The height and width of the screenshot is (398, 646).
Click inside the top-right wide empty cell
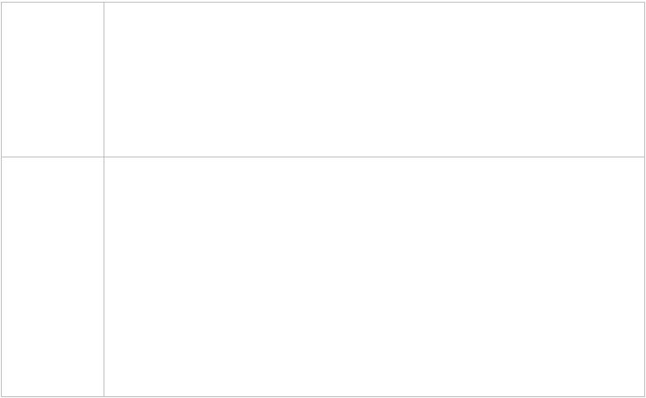[x=374, y=80]
